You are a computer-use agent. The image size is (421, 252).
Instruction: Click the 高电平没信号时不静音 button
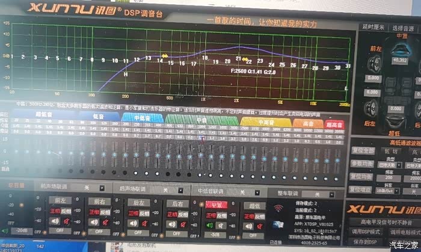[386, 222]
